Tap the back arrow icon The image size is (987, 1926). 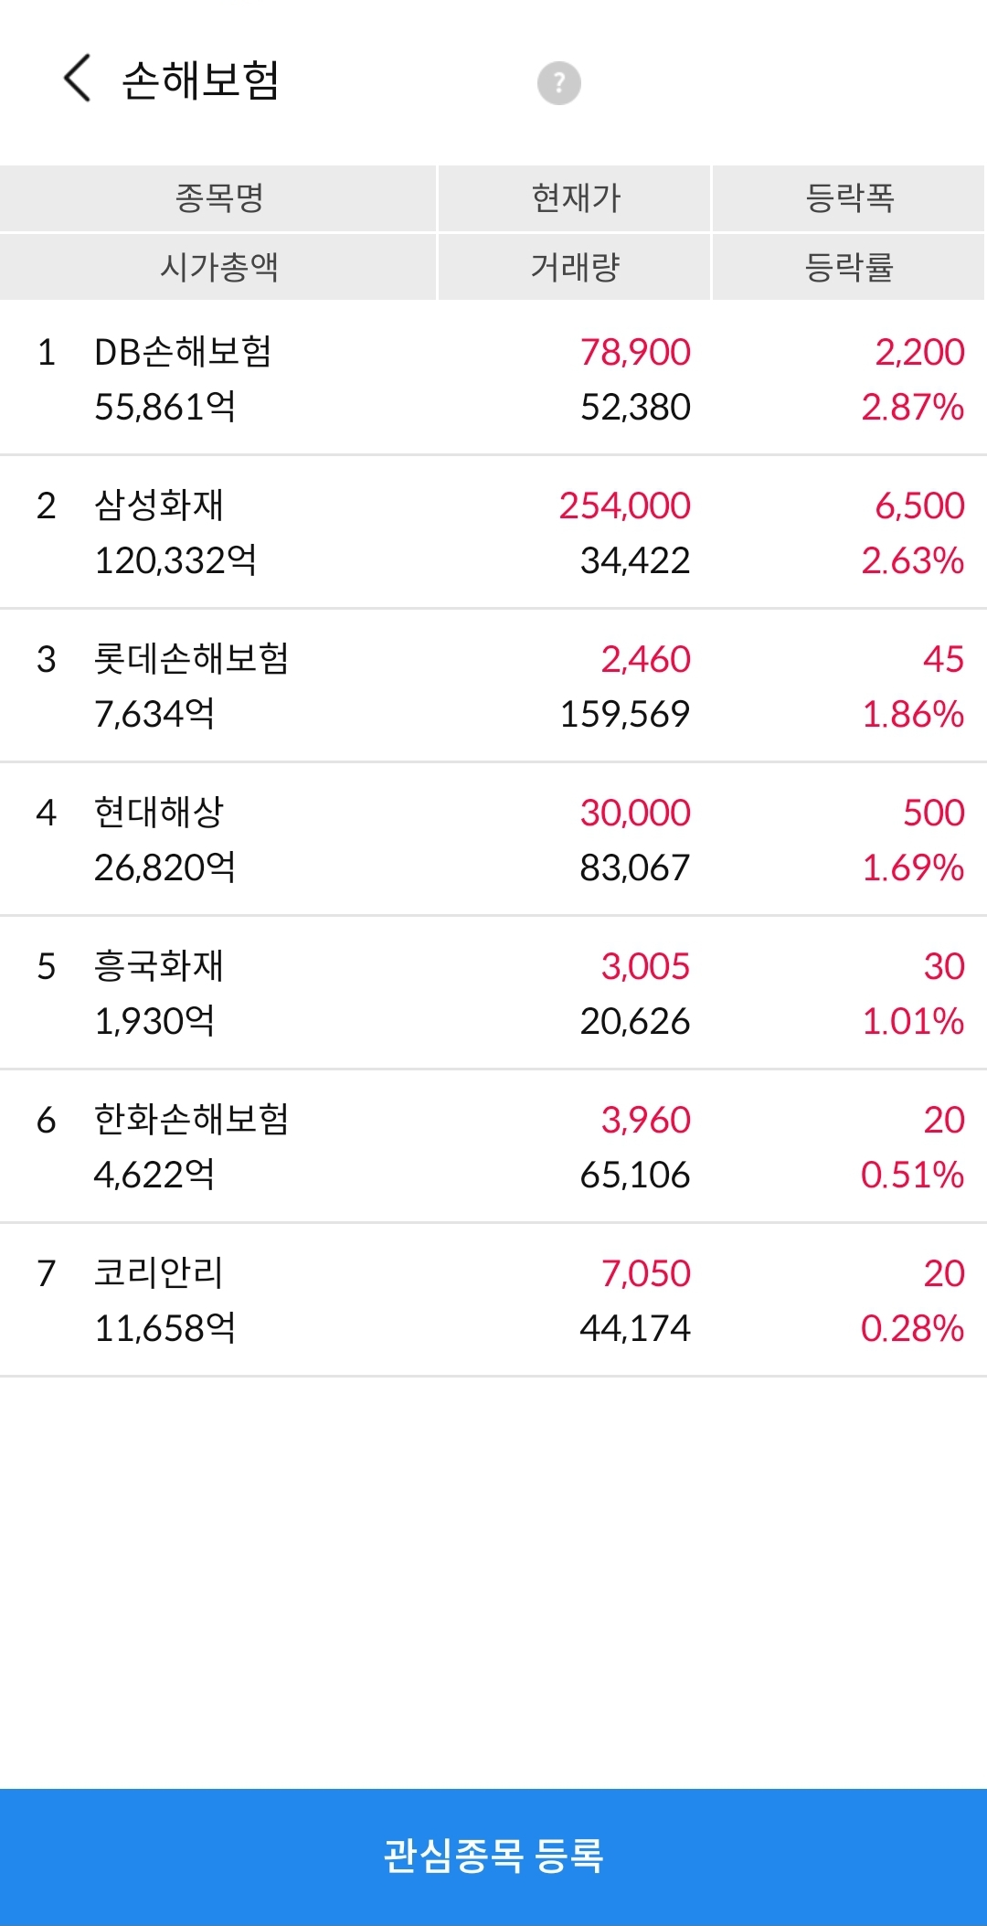pyautogui.click(x=78, y=79)
